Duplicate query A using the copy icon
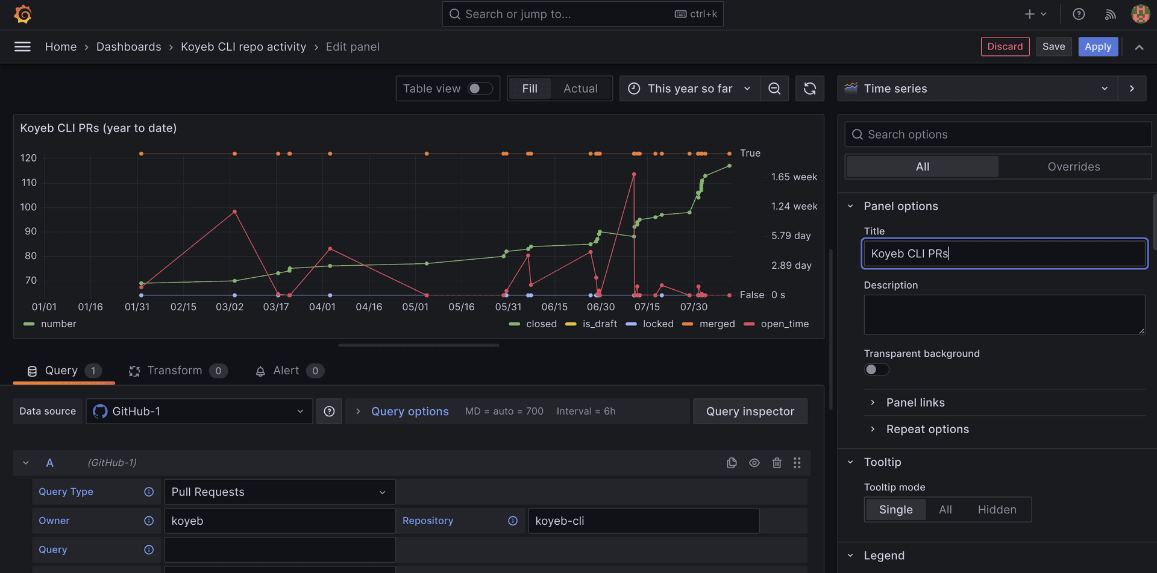Screen dimensions: 1157x573 pos(732,462)
